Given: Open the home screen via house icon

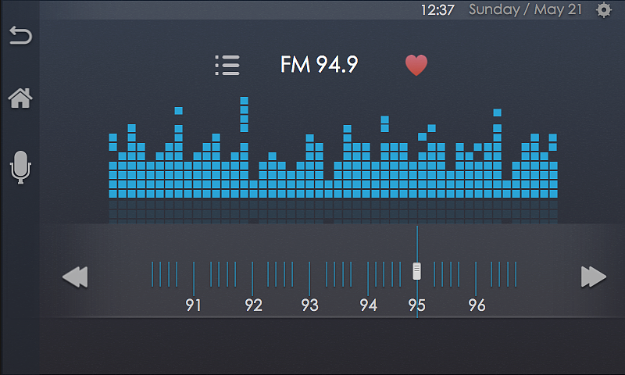Looking at the screenshot, I should coord(20,98).
